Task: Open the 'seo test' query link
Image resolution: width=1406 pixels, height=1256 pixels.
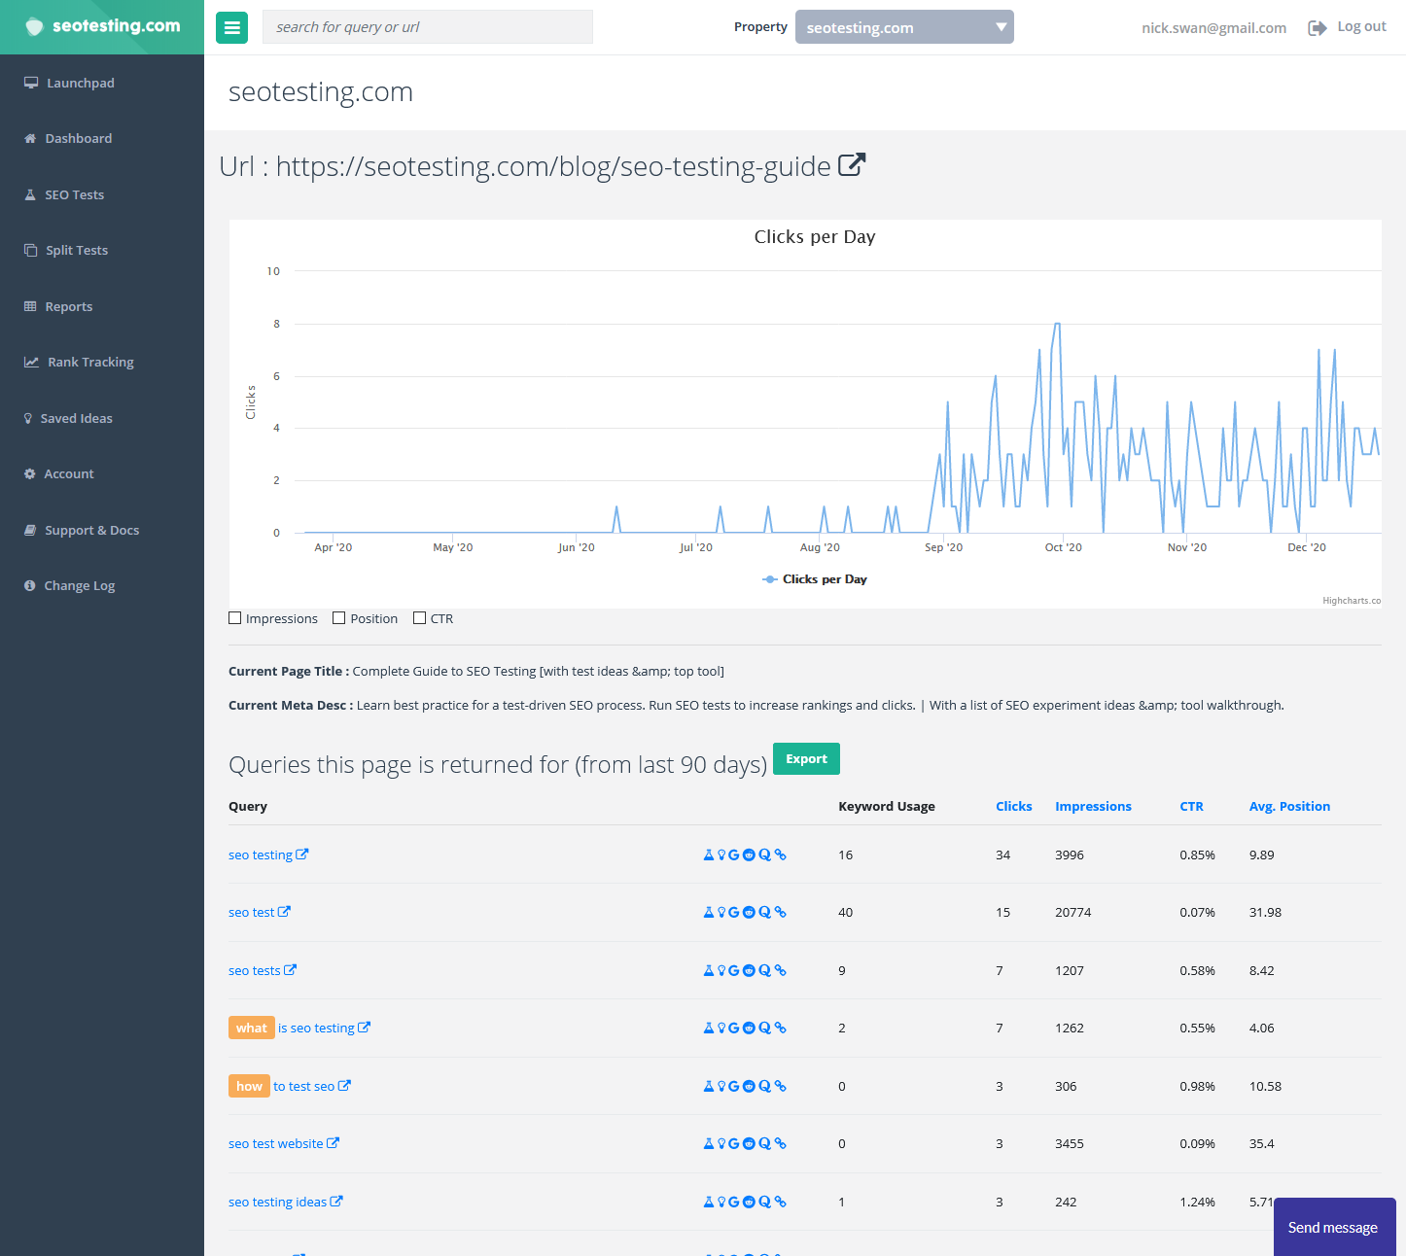Action: pos(252,913)
